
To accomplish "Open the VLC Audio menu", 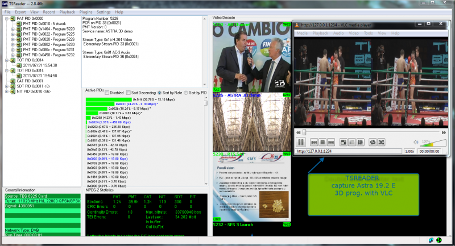I will (338, 34).
